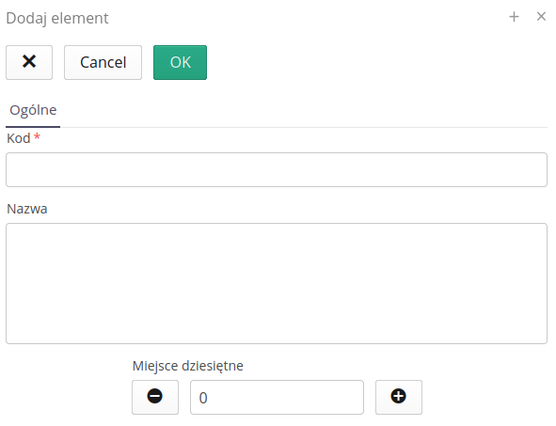Select the value 0 in decimal field
The width and height of the screenshot is (556, 426).
tap(203, 398)
